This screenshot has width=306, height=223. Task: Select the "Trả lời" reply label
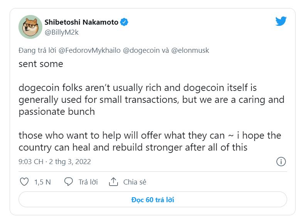[88, 182]
